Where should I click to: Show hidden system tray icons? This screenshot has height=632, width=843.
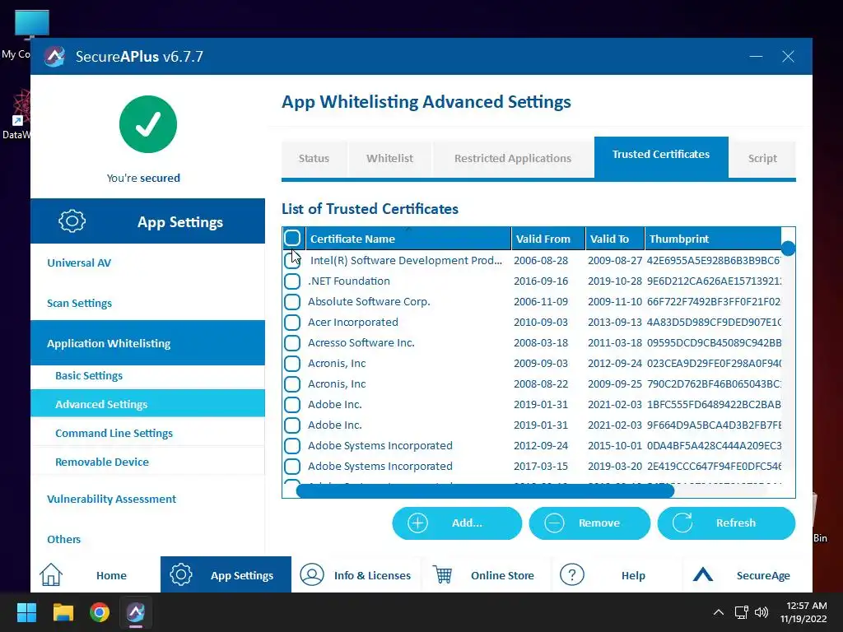[x=718, y=612]
